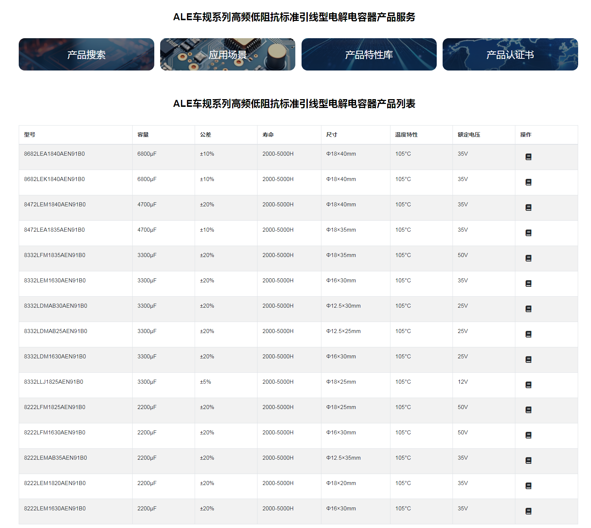
Task: Open the 产品认证书 banner
Action: (x=510, y=54)
